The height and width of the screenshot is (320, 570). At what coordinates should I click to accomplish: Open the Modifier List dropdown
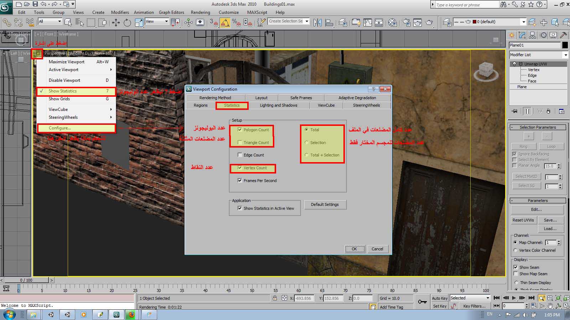pyautogui.click(x=539, y=55)
